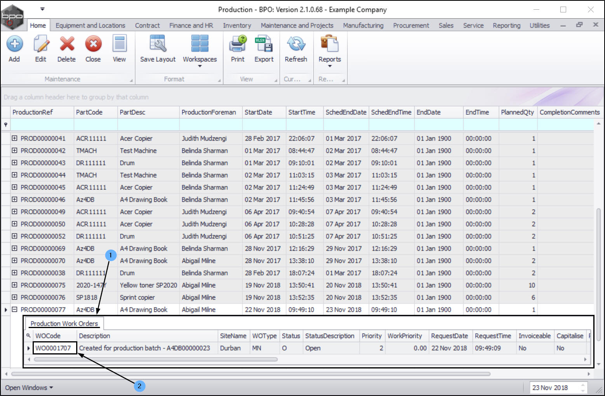
Task: Switch to the Inventory tab
Action: click(237, 25)
